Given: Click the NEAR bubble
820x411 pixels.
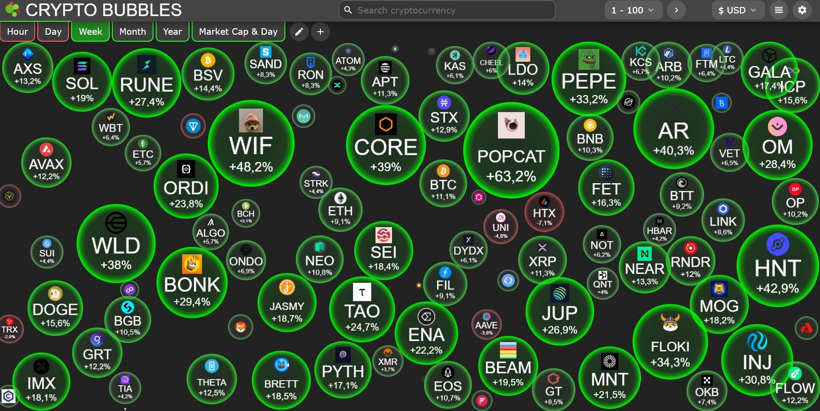Looking at the screenshot, I should click(x=645, y=267).
